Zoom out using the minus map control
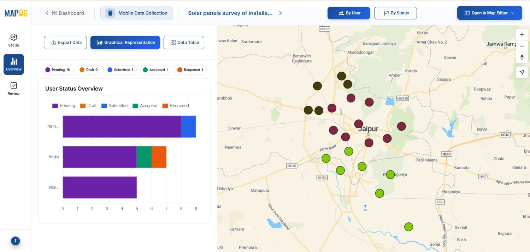The height and width of the screenshot is (252, 530). (522, 46)
